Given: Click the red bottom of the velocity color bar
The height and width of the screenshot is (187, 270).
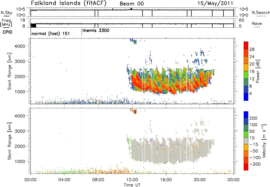Looking at the screenshot, I should [x=246, y=167].
